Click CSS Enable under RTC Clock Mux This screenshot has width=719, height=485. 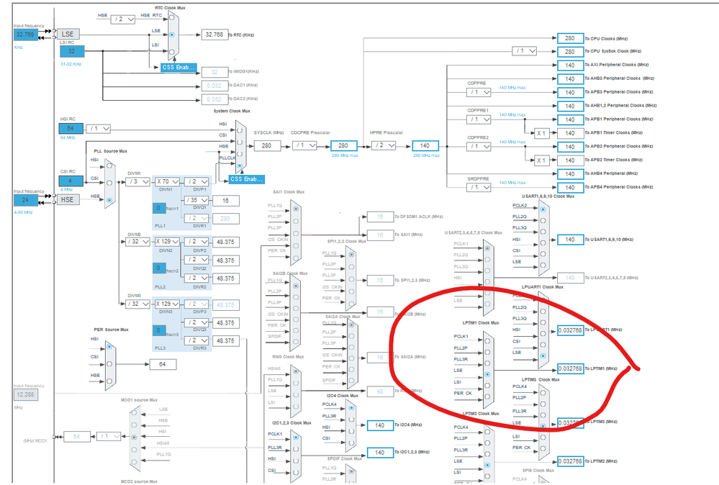point(178,68)
